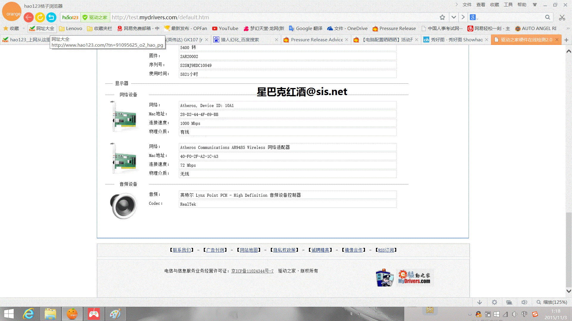Open the 缩放(125%) zoom control
572x321 pixels.
click(552, 302)
